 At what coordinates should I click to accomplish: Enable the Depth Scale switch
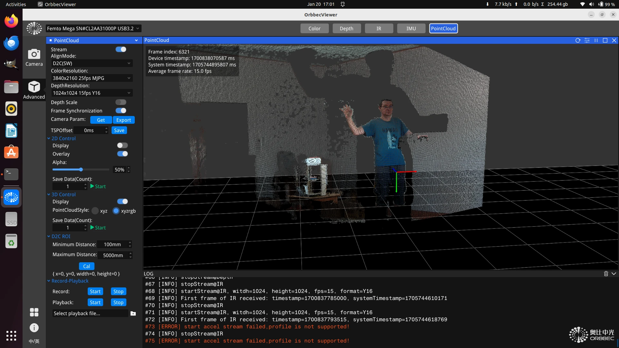pos(121,102)
